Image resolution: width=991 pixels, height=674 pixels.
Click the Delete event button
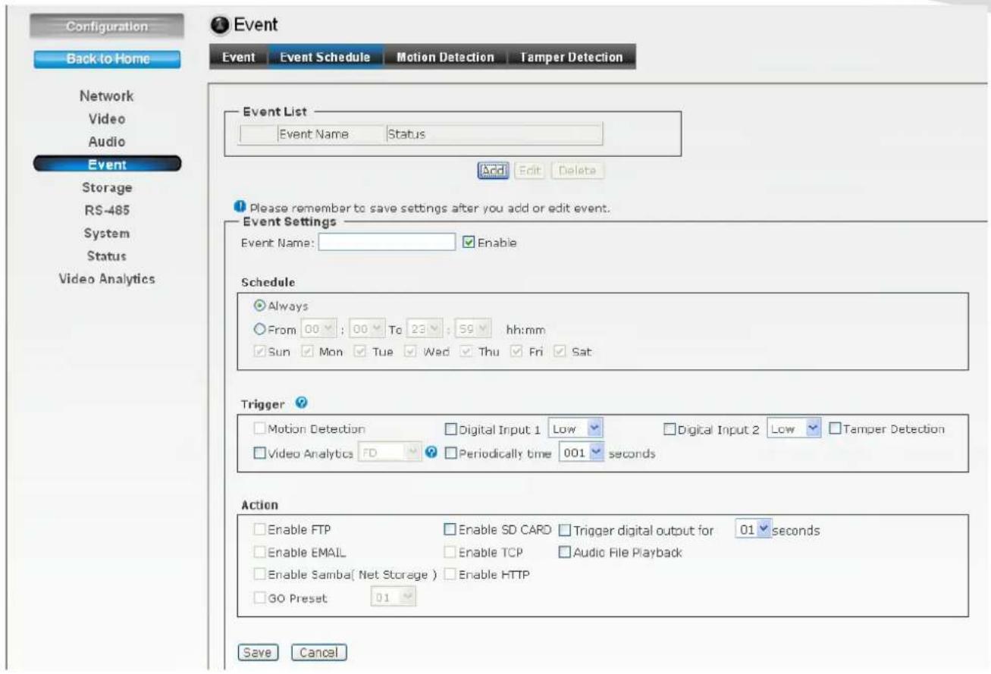point(578,171)
